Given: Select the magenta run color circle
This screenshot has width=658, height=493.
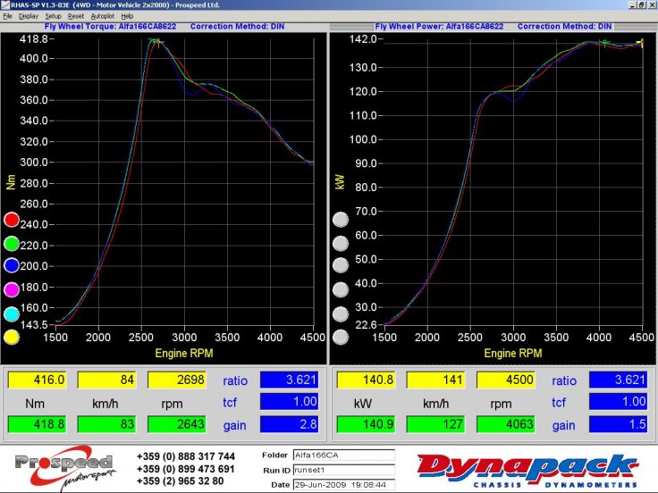Looking at the screenshot, I should [12, 289].
